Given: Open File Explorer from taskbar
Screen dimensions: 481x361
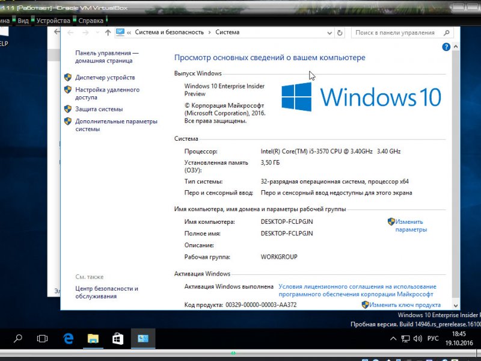Looking at the screenshot, I should [93, 339].
